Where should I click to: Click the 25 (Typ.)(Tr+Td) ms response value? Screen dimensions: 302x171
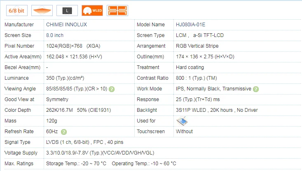(x=198, y=99)
